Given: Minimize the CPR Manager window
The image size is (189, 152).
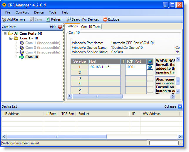Looking at the screenshot, I should click(x=166, y=5).
